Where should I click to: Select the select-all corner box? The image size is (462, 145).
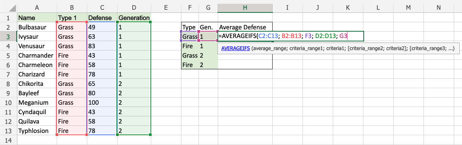tap(8, 8)
